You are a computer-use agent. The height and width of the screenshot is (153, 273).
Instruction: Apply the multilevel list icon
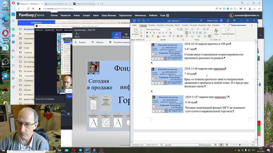tap(197, 29)
